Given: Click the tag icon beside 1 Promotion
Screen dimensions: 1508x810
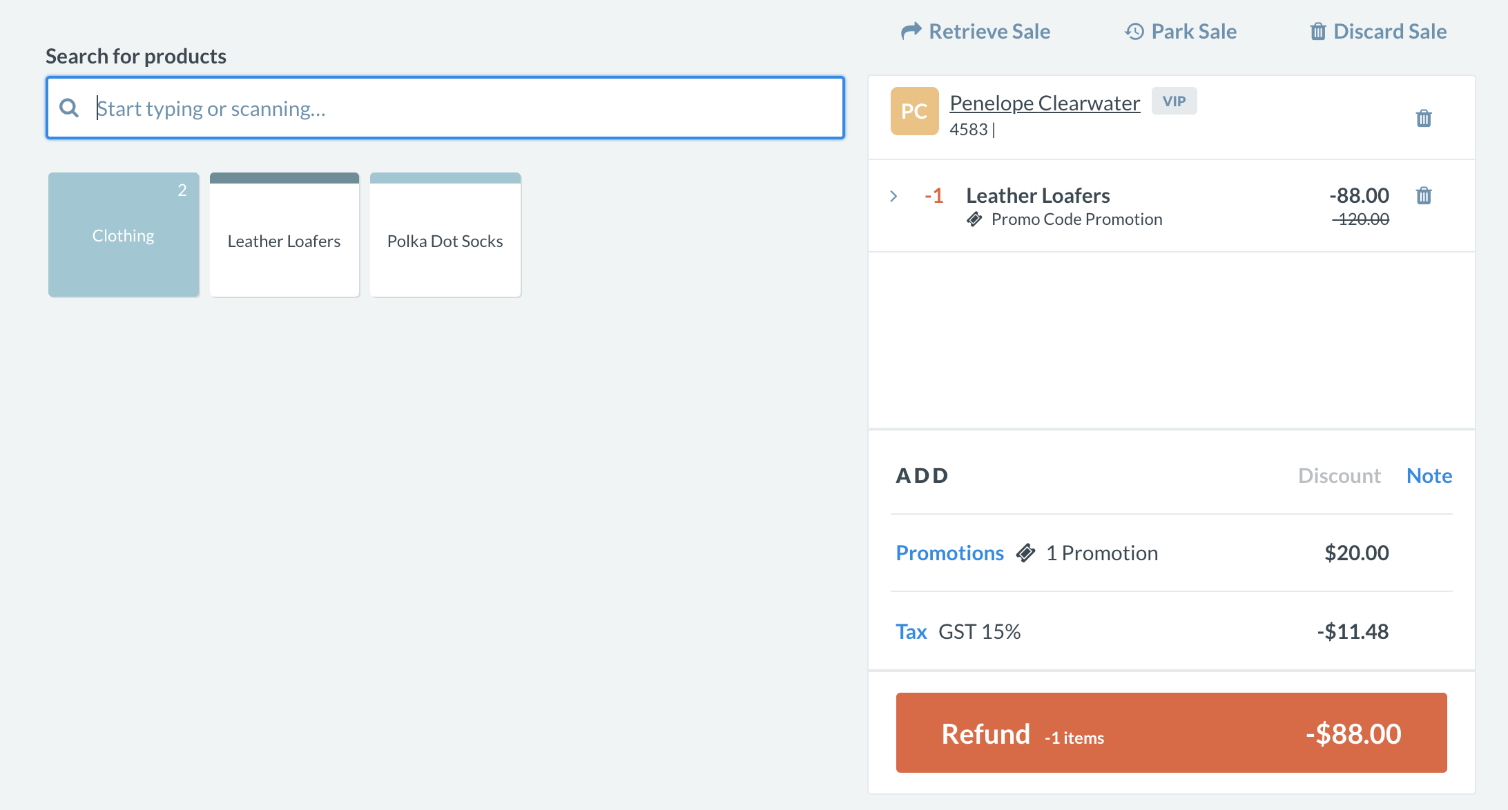Looking at the screenshot, I should 1025,553.
